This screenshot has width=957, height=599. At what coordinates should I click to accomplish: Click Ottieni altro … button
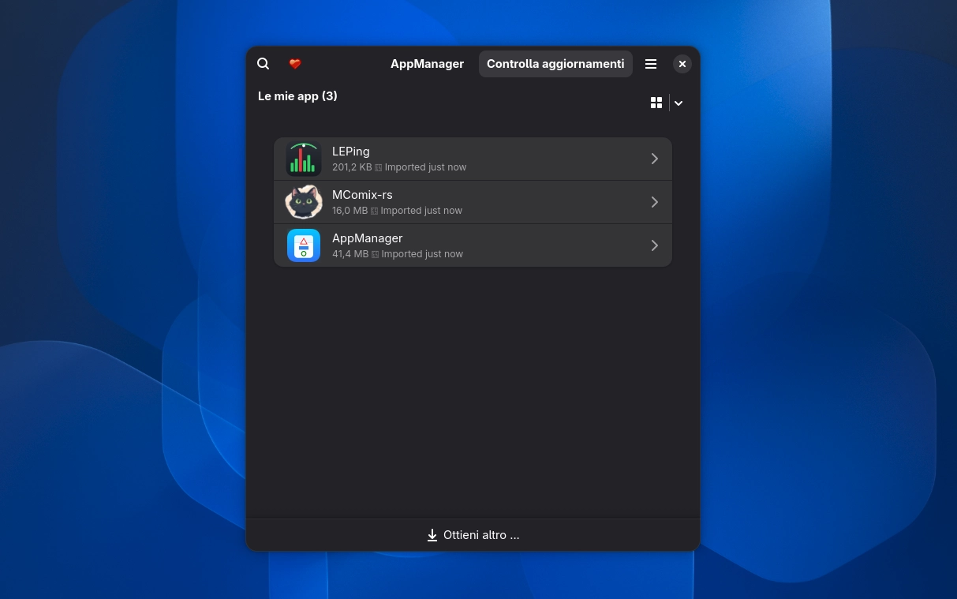[473, 535]
